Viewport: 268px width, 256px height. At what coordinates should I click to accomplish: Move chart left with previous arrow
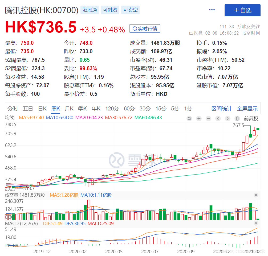[218, 118]
